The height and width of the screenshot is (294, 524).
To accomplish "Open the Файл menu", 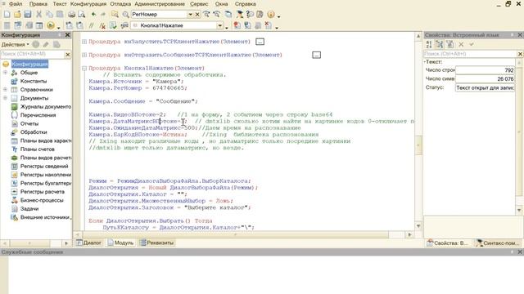I will [16, 4].
